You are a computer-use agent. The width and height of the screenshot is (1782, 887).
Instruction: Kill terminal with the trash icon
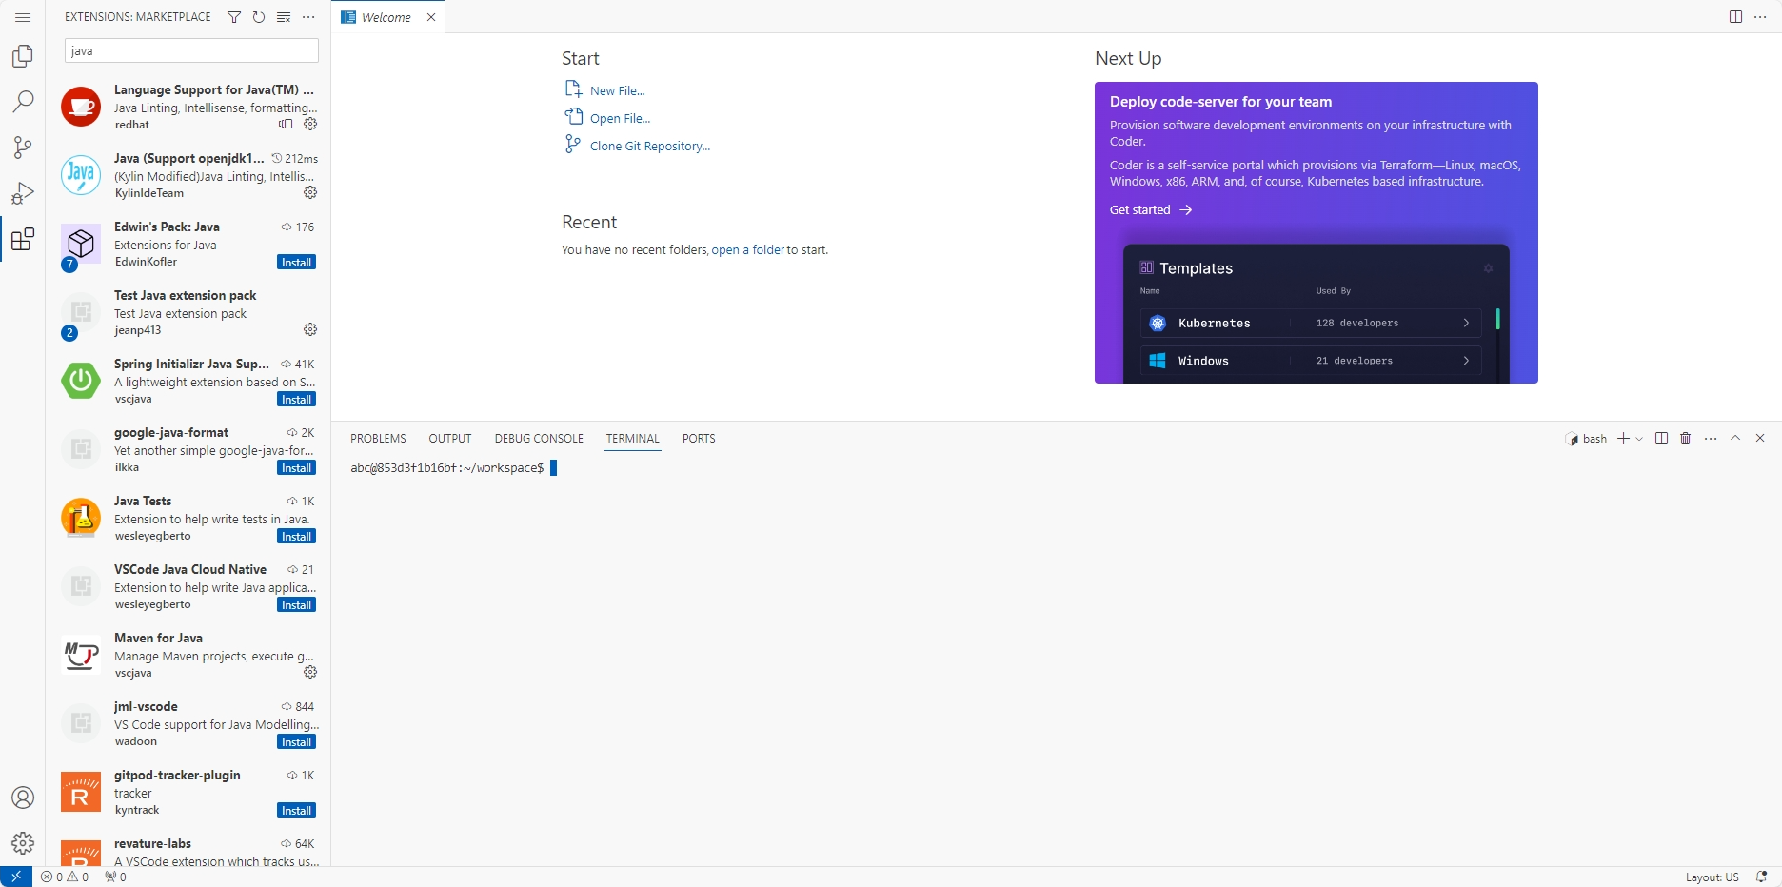coord(1686,439)
